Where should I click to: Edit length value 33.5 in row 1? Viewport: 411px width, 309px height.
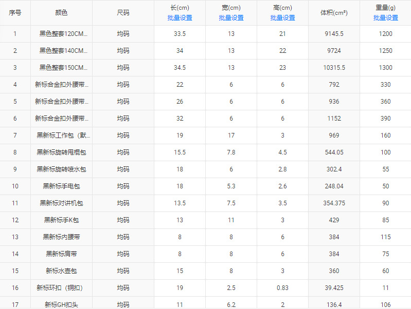180,34
